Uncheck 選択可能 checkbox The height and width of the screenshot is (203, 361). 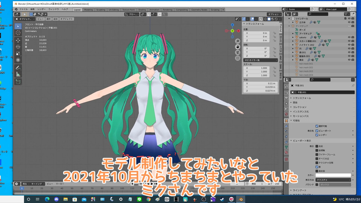317,126
